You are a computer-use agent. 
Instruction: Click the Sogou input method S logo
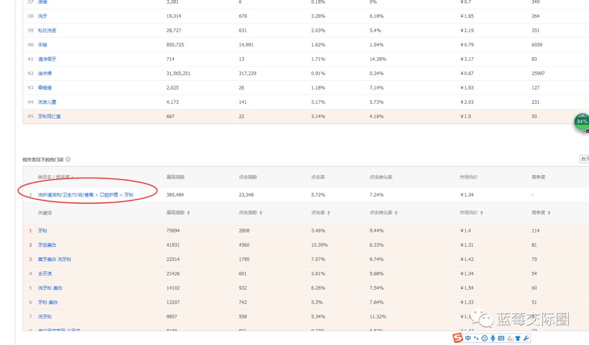pos(458,338)
